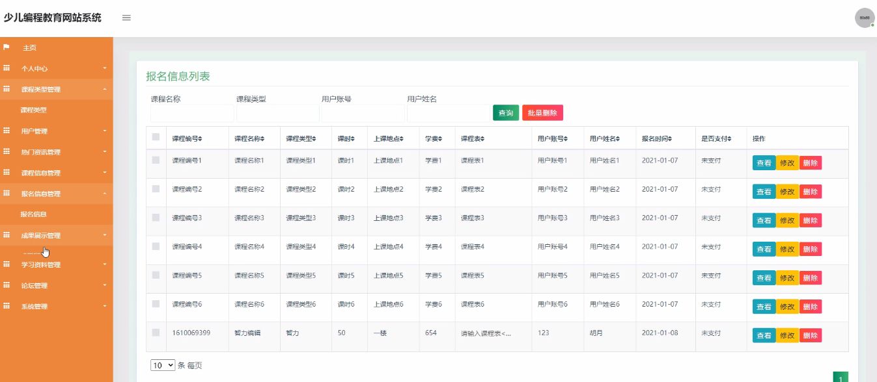Focus the 用户账号 search input
Viewport: 877px width, 382px height.
363,114
